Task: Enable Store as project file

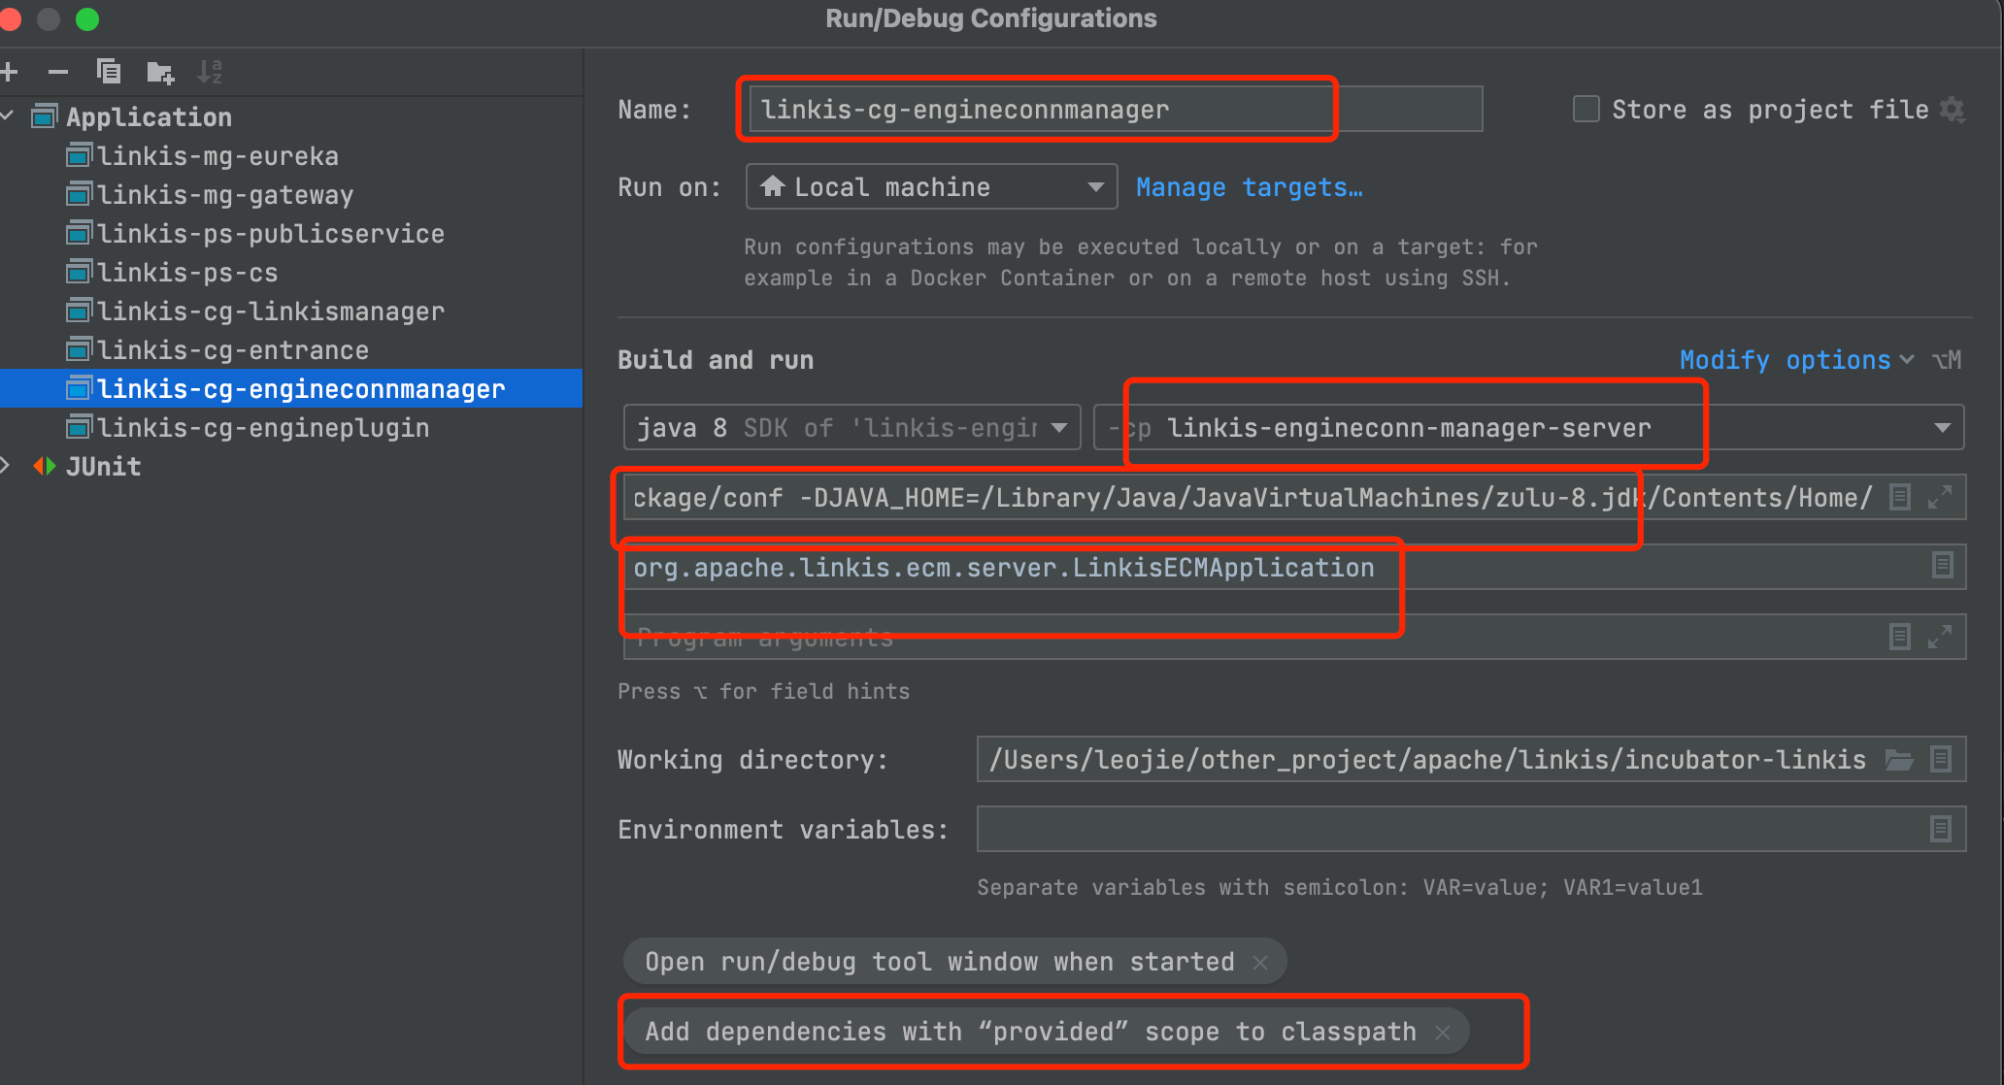Action: pos(1585,109)
